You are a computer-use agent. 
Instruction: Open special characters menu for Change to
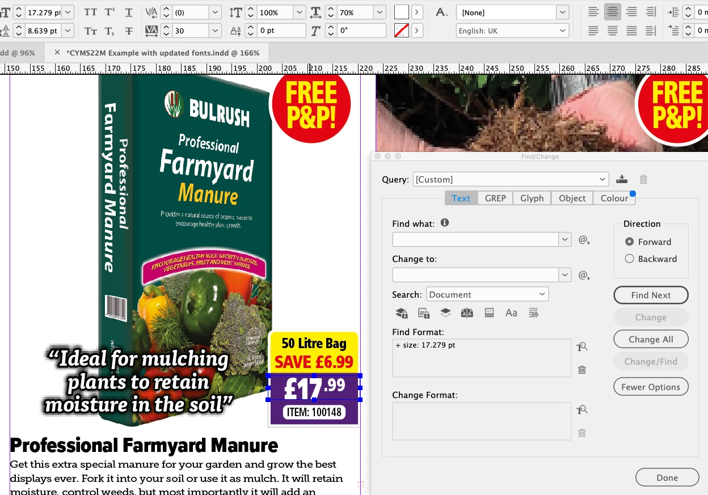584,276
